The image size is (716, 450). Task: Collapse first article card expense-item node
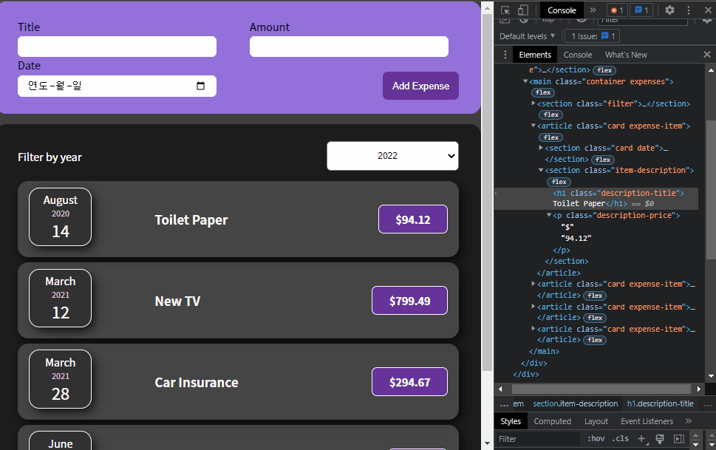533,126
